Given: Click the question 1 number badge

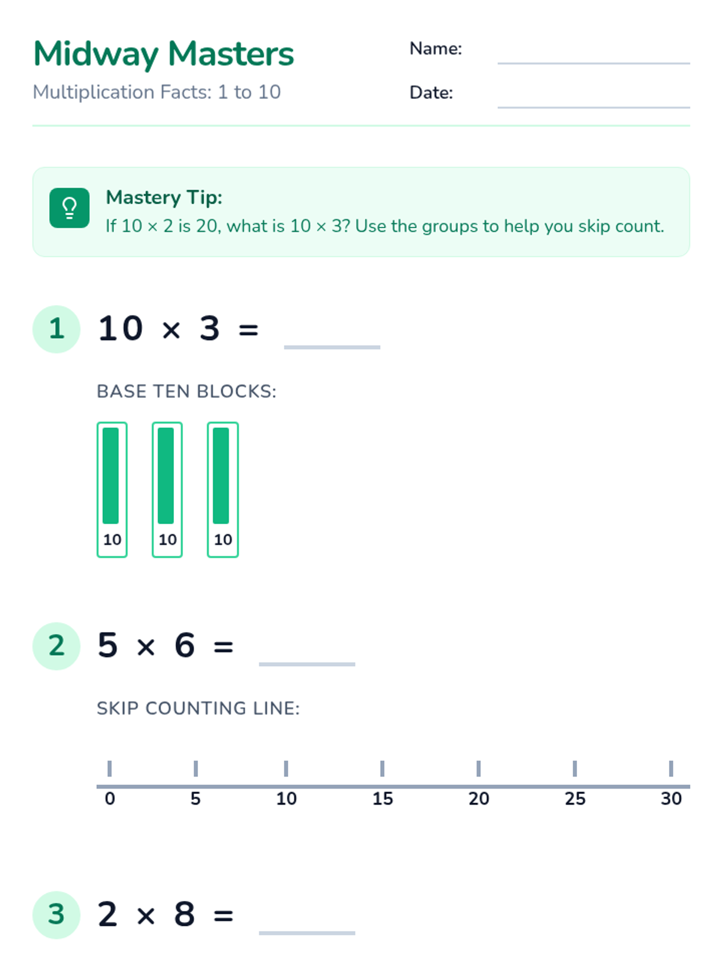Looking at the screenshot, I should [57, 329].
